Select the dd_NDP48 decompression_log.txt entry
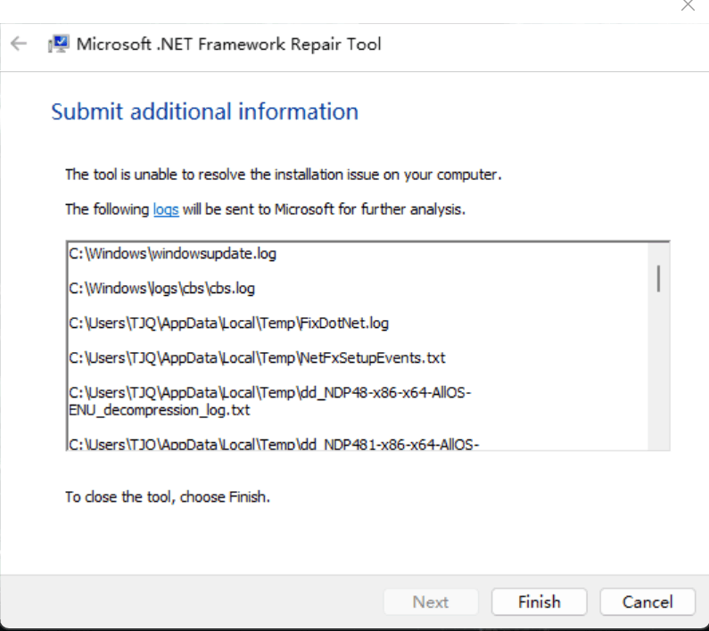This screenshot has width=709, height=631. 270,401
